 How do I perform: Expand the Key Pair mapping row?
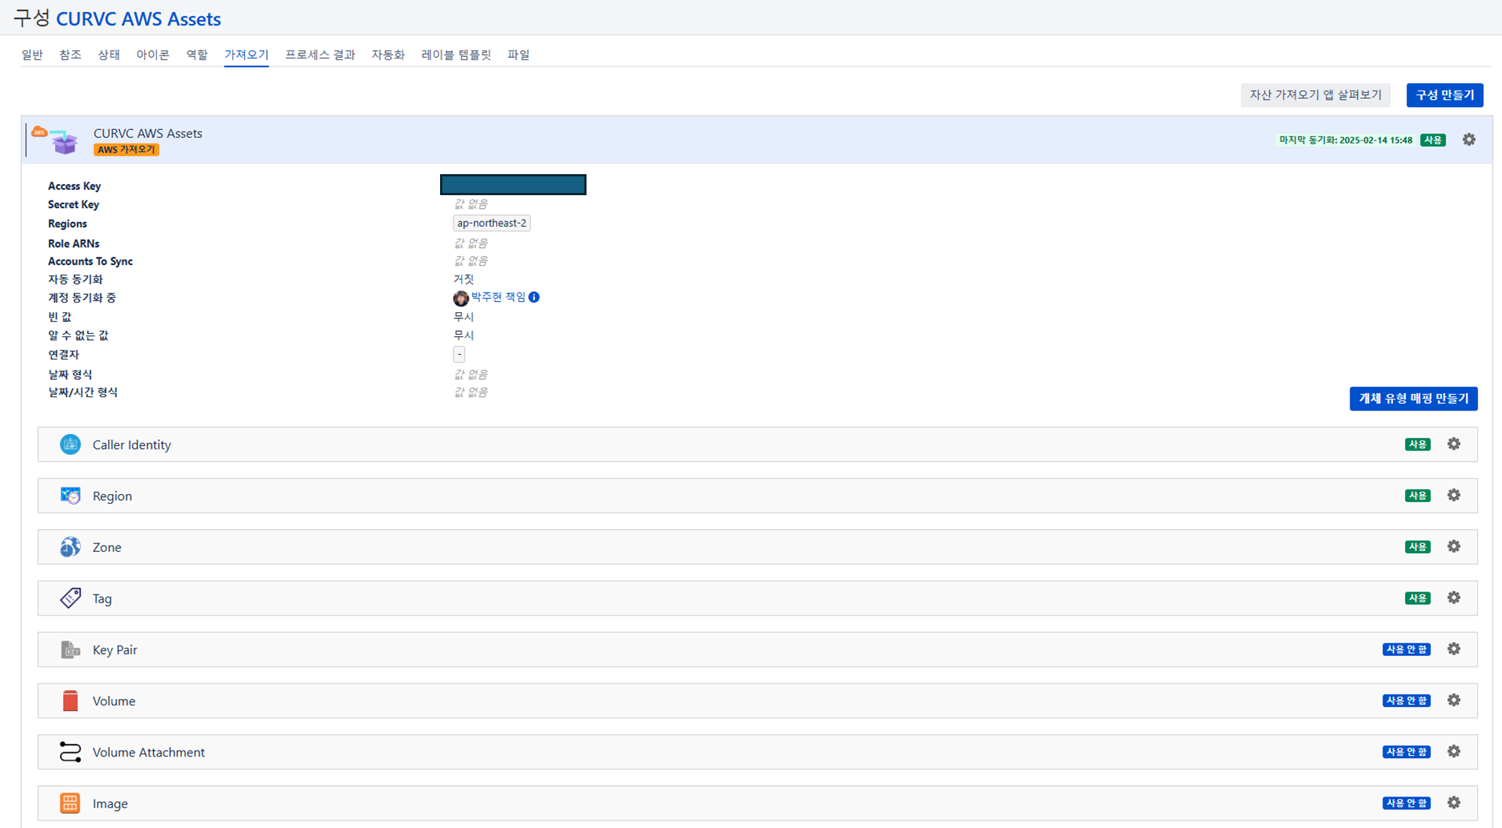[x=757, y=649]
